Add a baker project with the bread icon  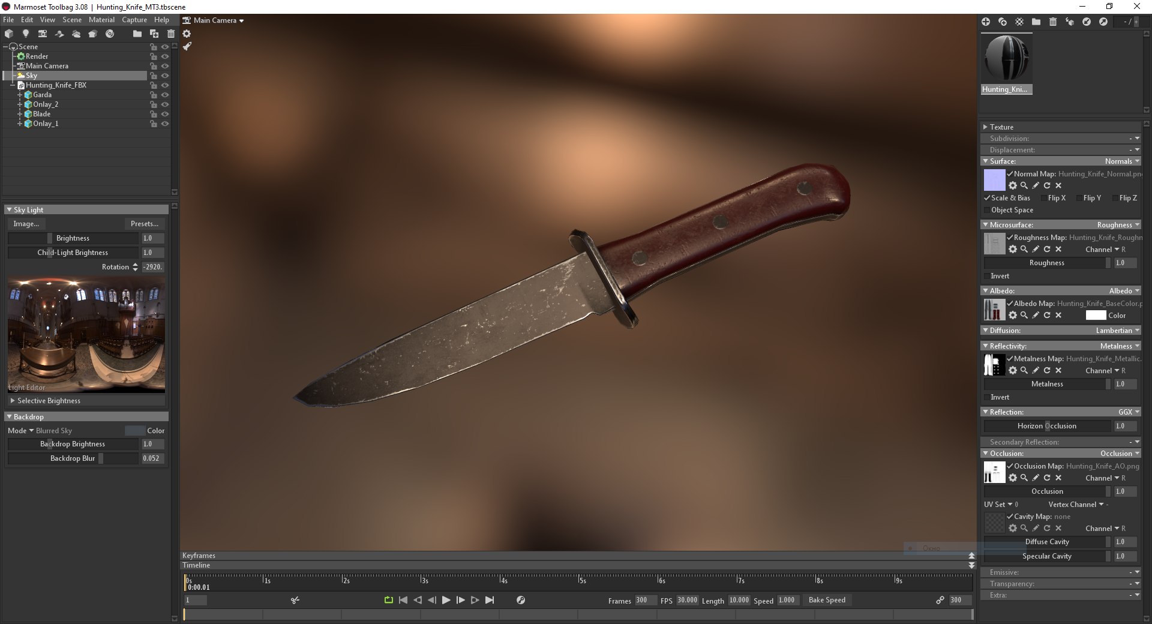tap(93, 34)
